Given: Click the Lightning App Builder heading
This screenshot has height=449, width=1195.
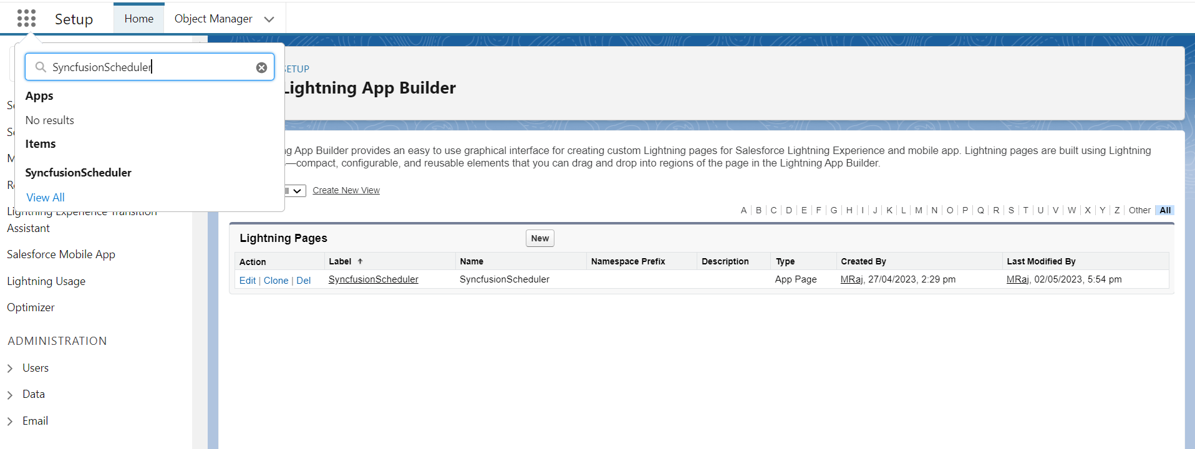Looking at the screenshot, I should [369, 88].
